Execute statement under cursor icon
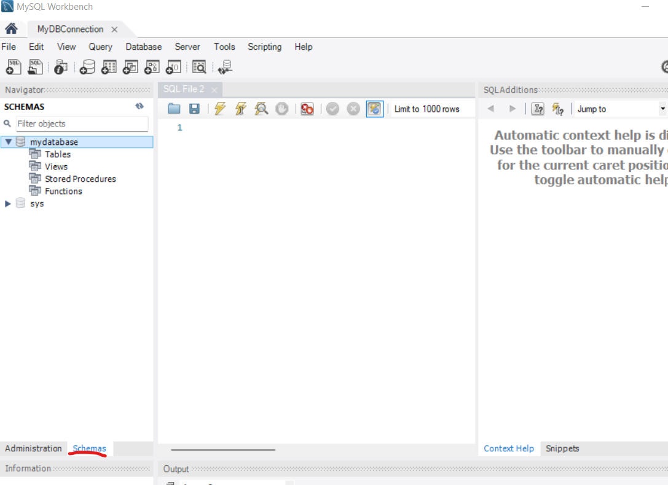Viewport: 668px width, 485px height. pos(241,109)
